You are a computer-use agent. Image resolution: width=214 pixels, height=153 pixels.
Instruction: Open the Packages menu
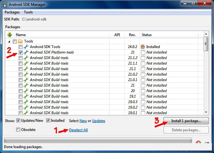[x=12, y=12]
